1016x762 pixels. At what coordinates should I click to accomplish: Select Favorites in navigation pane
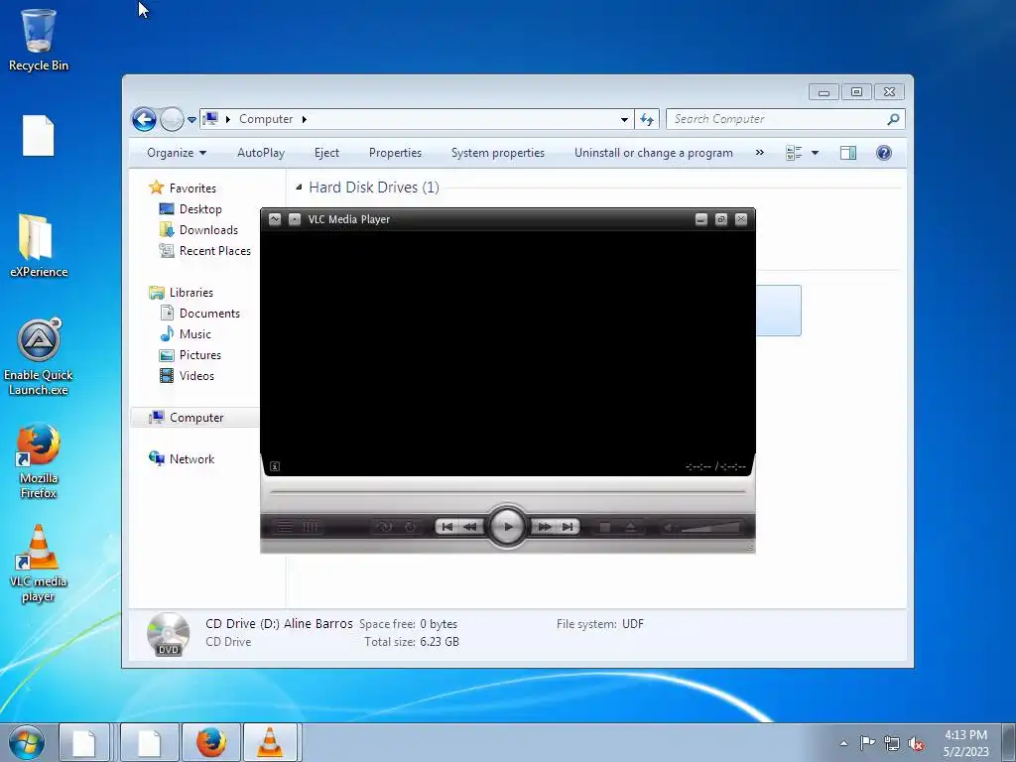pyautogui.click(x=183, y=188)
